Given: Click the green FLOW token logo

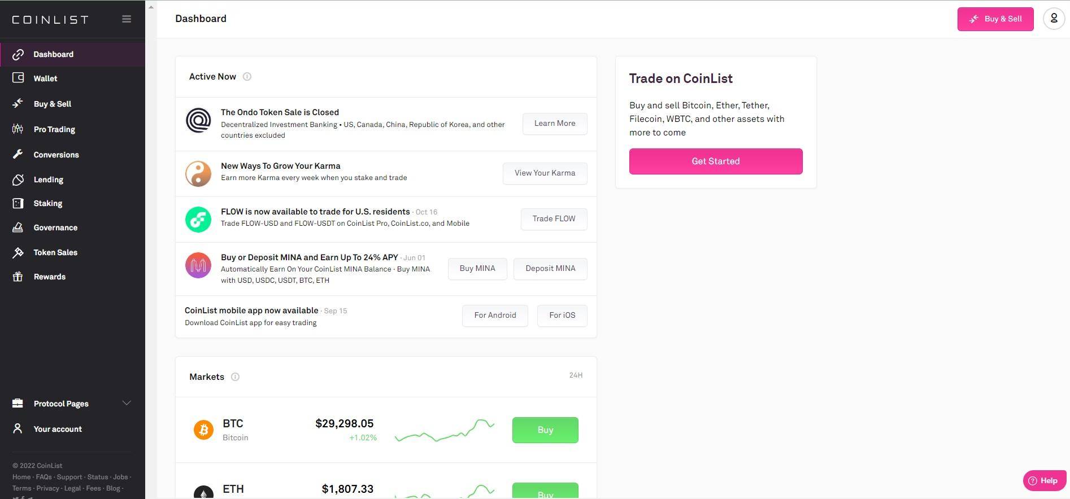Looking at the screenshot, I should click(198, 220).
